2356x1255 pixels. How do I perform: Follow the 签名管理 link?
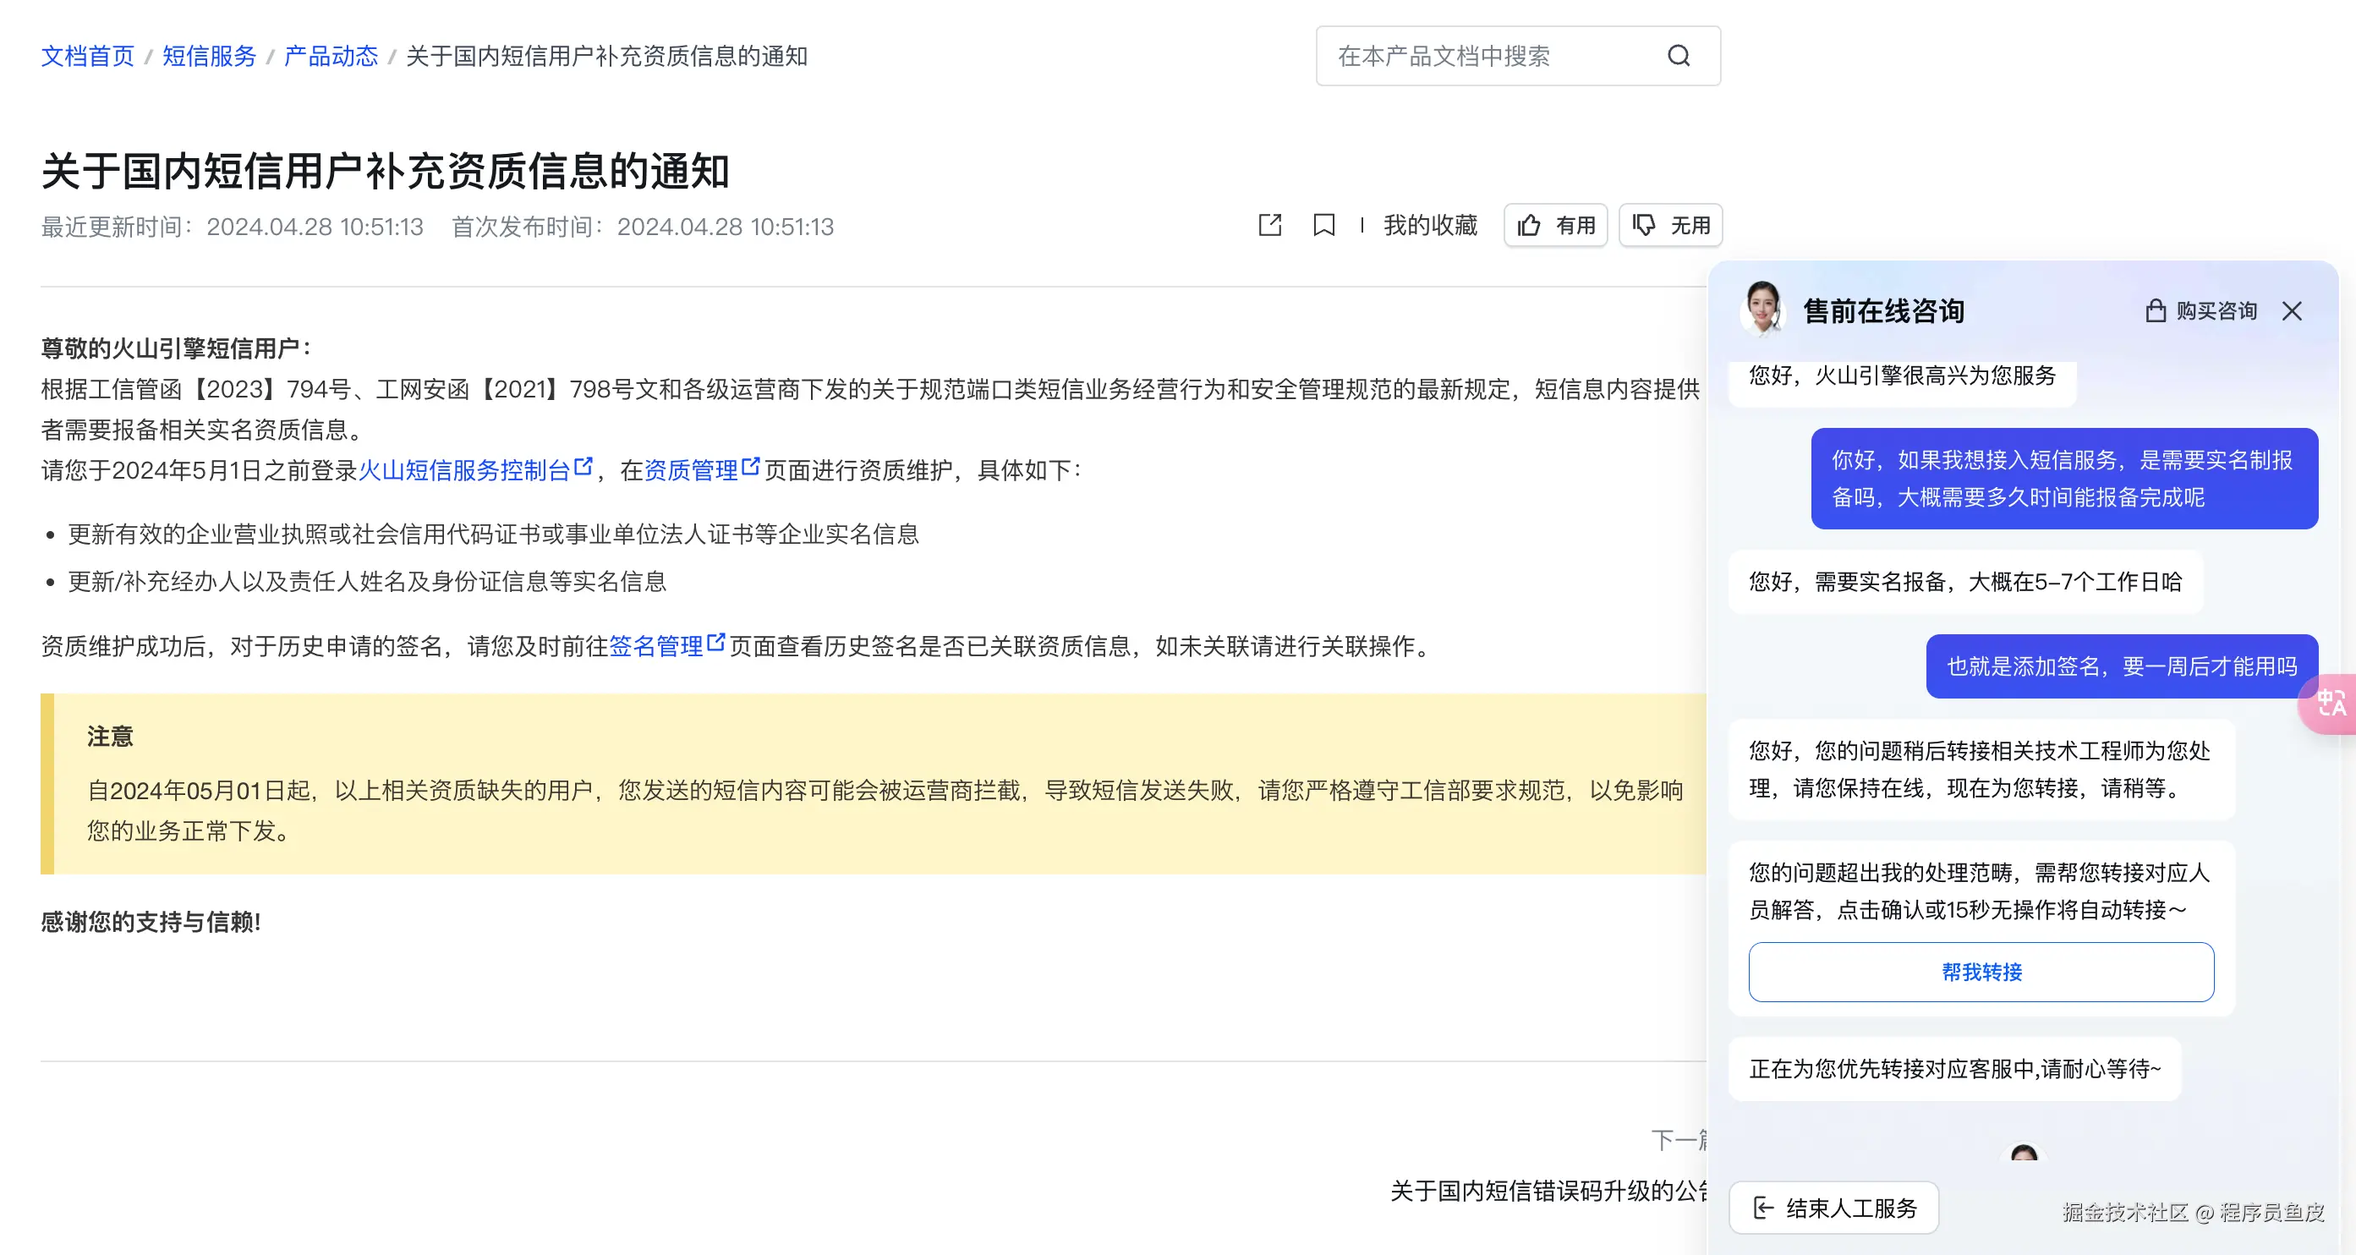[655, 646]
